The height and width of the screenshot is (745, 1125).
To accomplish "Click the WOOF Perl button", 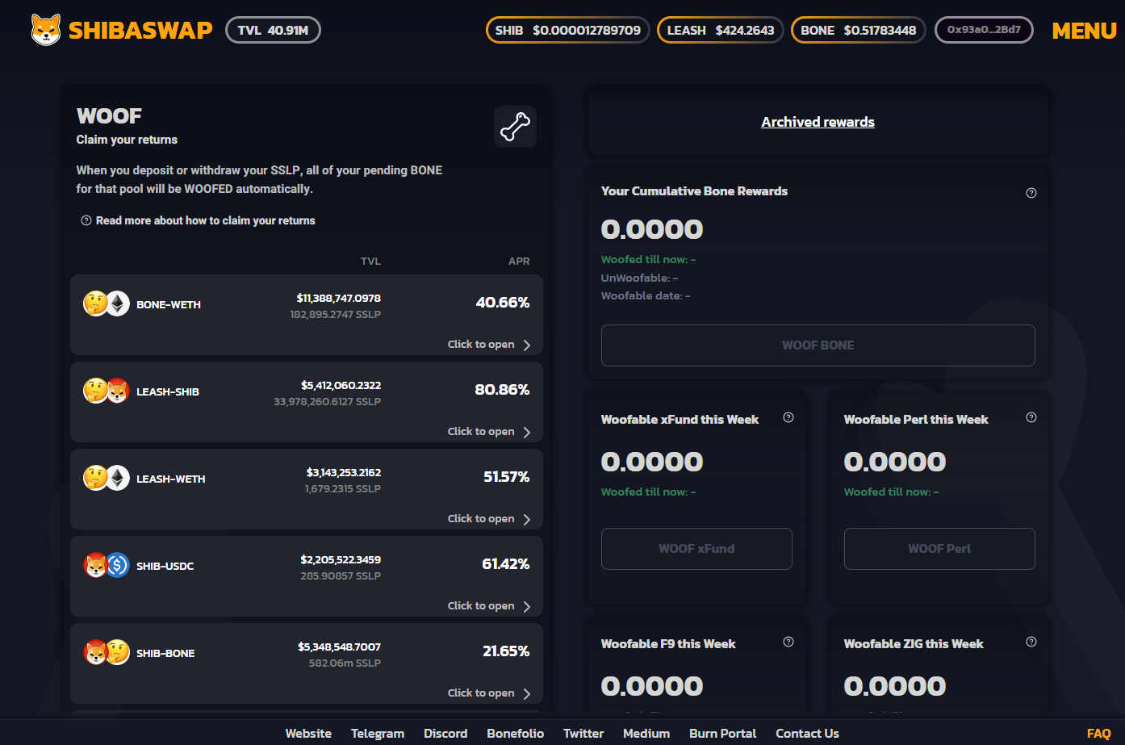I will (939, 549).
